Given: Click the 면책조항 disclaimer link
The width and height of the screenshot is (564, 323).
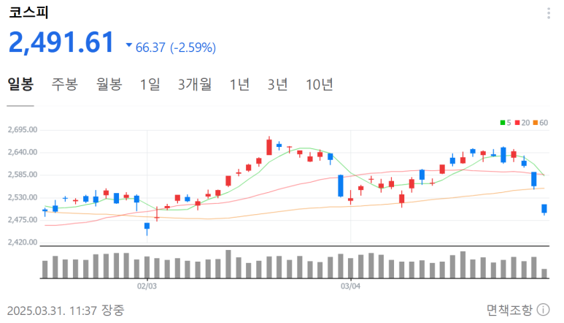Looking at the screenshot, I should (x=509, y=310).
